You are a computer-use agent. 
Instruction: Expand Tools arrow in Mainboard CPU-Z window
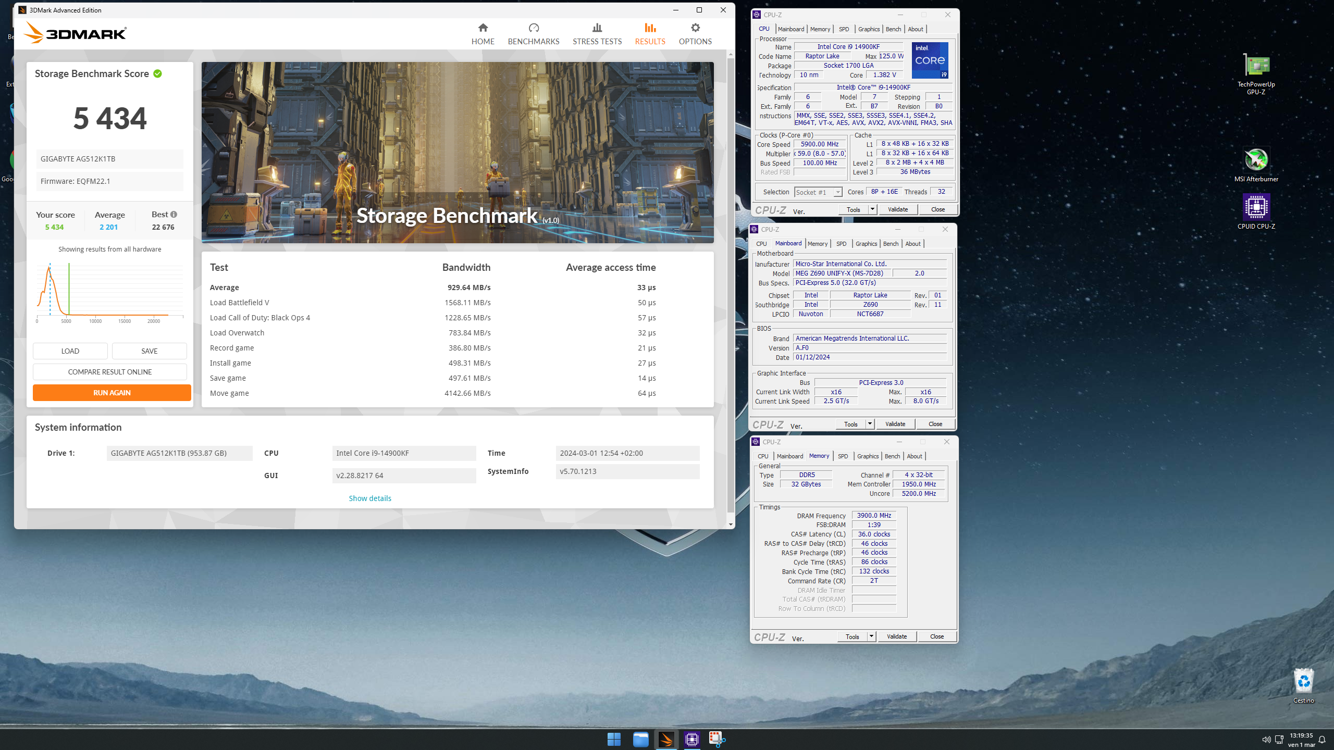point(869,424)
